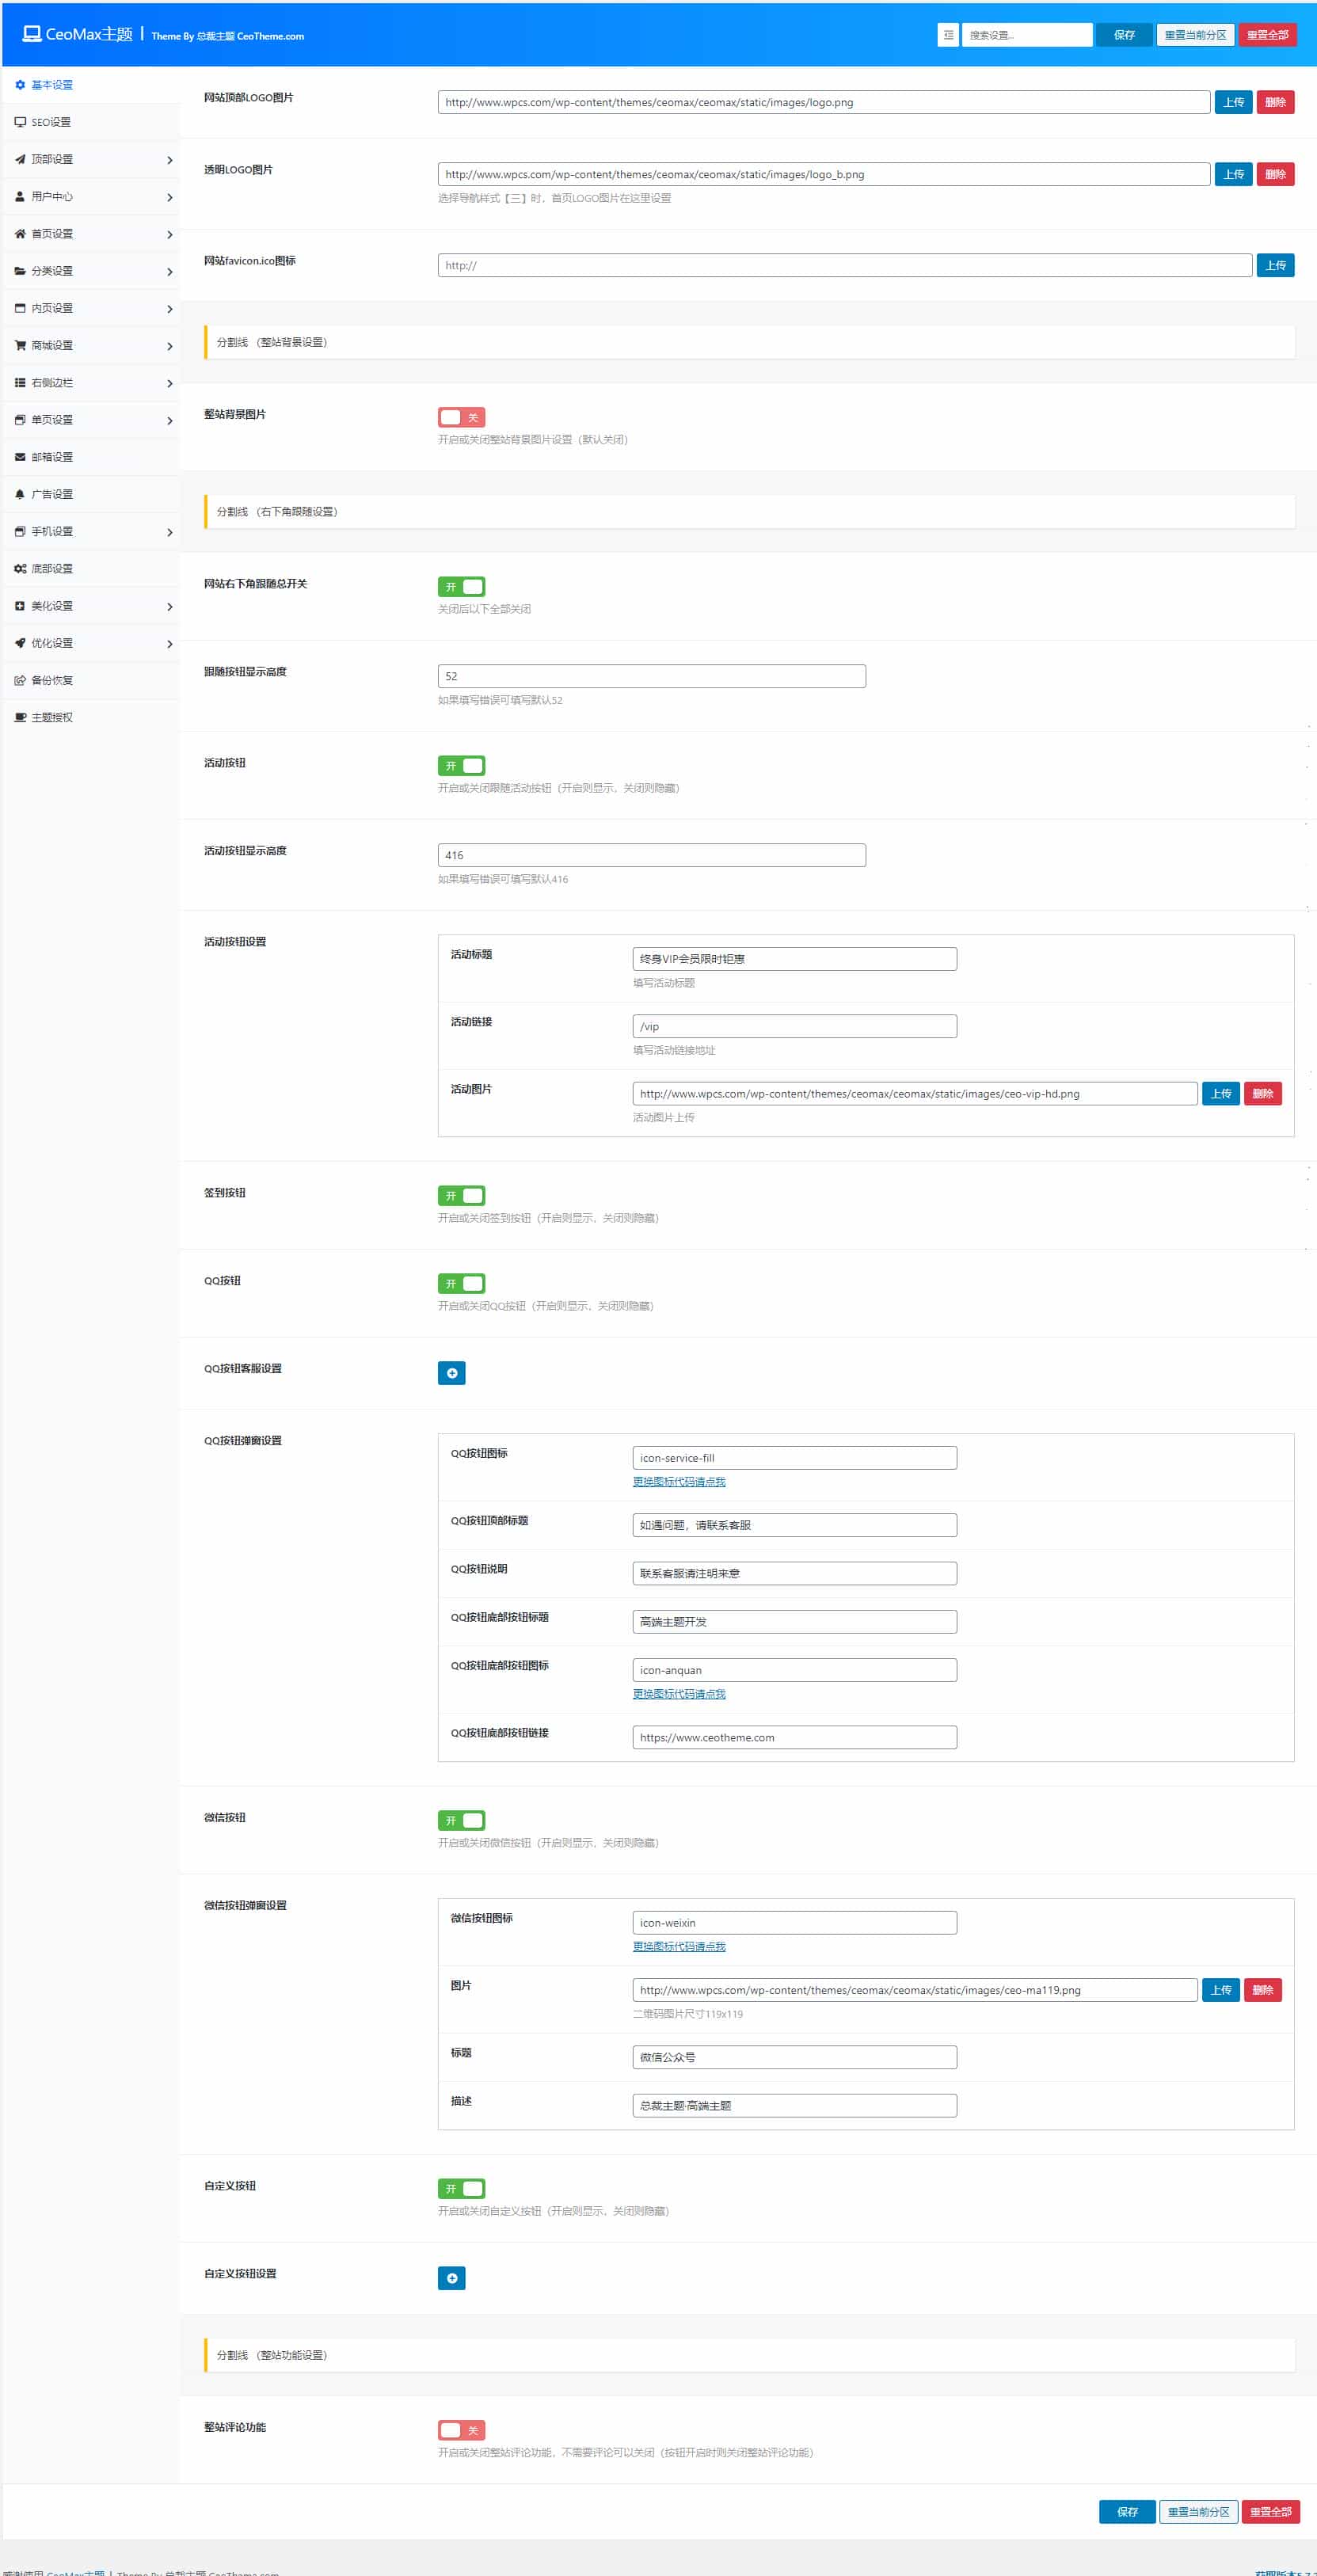Click the plus-square icon beside 美化设置
1317x2576 pixels.
coord(20,606)
